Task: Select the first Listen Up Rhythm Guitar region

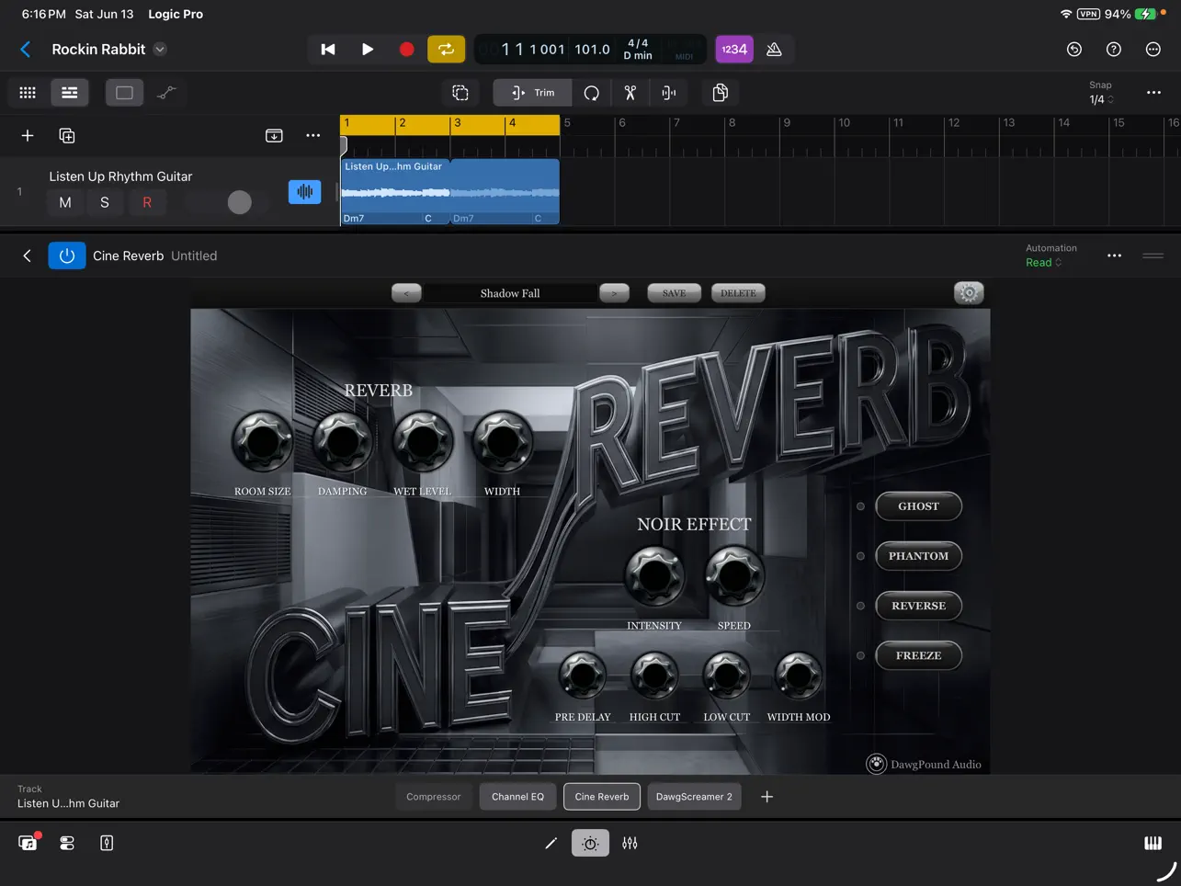Action: point(395,191)
